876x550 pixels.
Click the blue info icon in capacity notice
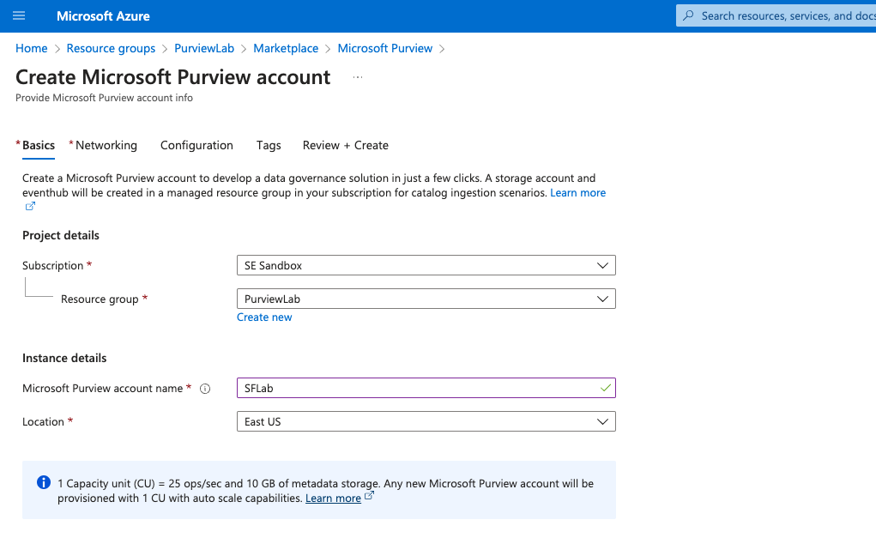[x=43, y=483]
